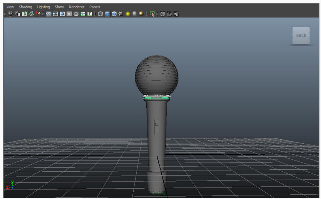Enable Use All Lights yellow sphere
This screenshot has width=321, height=199.
pyautogui.click(x=128, y=14)
